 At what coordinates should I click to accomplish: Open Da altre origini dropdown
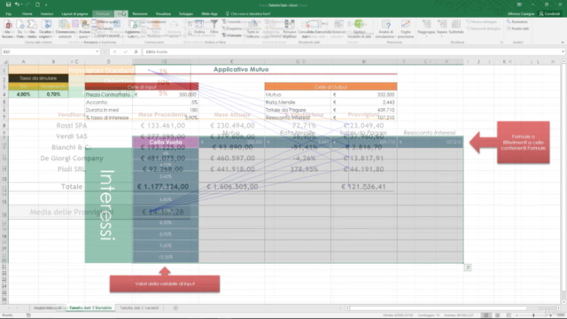tap(45, 29)
